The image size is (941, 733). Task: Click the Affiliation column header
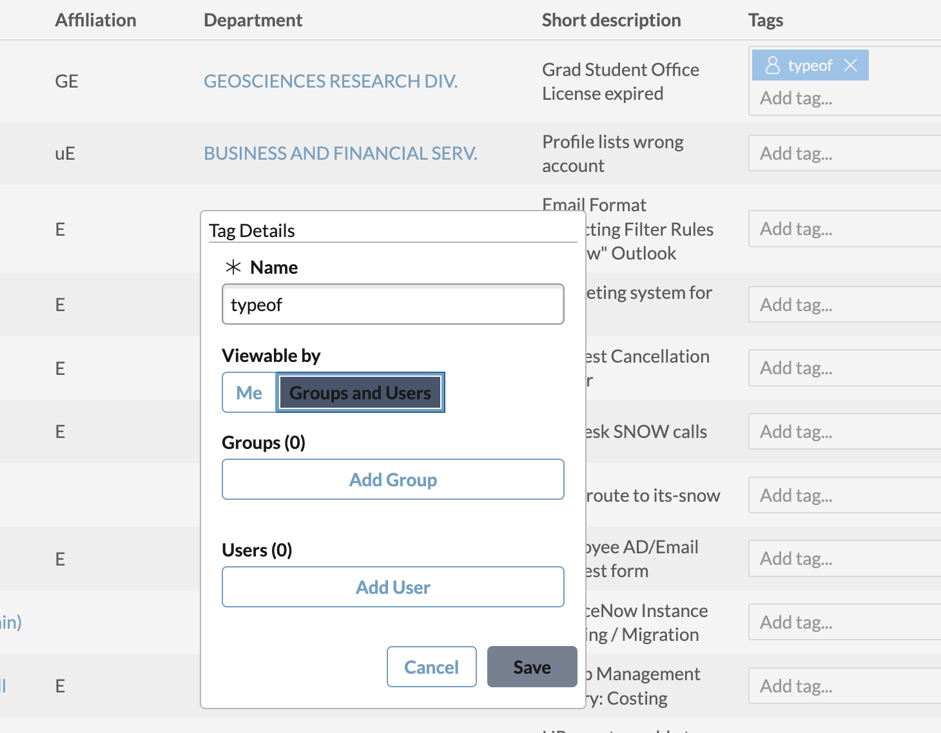pyautogui.click(x=95, y=20)
